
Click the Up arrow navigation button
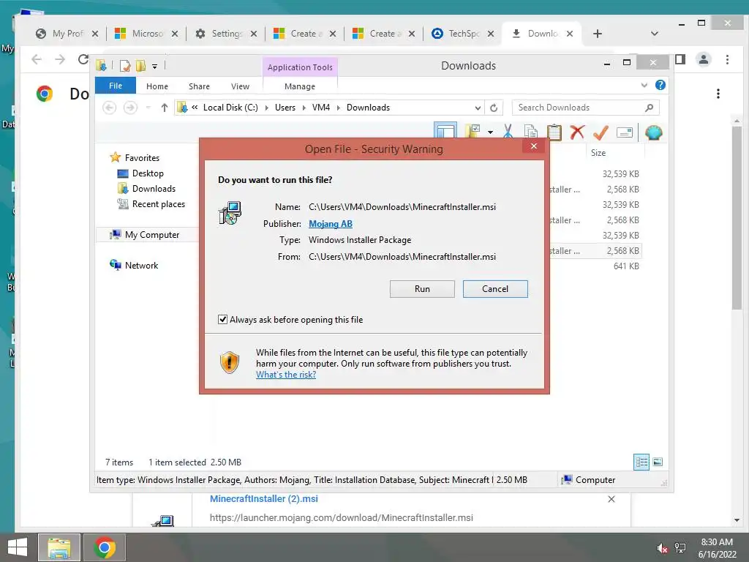coord(165,108)
